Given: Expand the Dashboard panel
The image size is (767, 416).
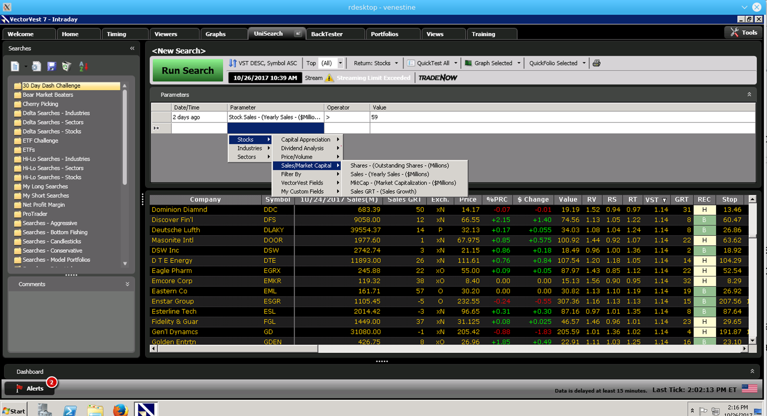Looking at the screenshot, I should point(752,371).
